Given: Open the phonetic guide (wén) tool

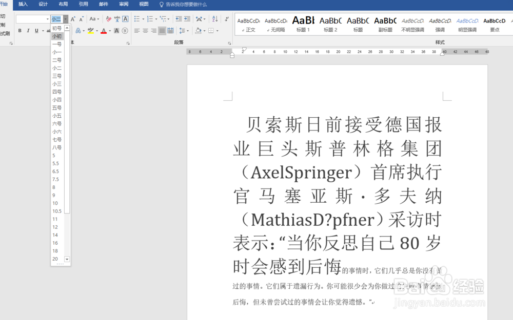Looking at the screenshot, I should click(117, 19).
